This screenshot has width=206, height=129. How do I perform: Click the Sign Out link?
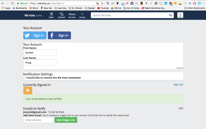coord(178,85)
